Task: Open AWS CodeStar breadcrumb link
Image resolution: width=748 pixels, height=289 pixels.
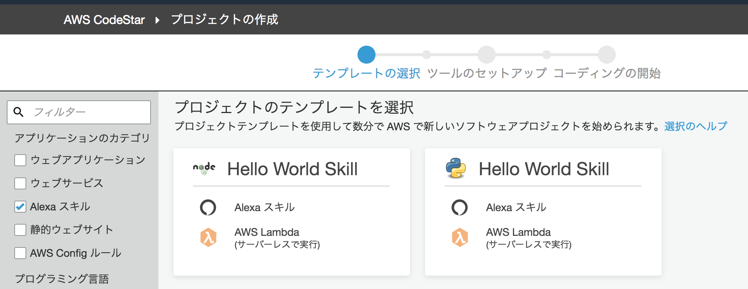Action: tap(104, 20)
